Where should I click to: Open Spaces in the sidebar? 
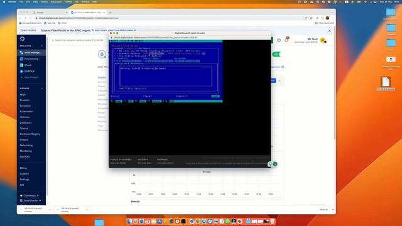(24, 128)
